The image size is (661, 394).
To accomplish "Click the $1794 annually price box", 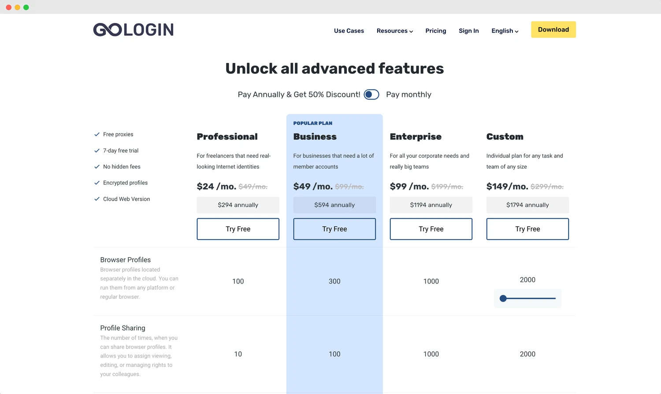I will pyautogui.click(x=527, y=205).
